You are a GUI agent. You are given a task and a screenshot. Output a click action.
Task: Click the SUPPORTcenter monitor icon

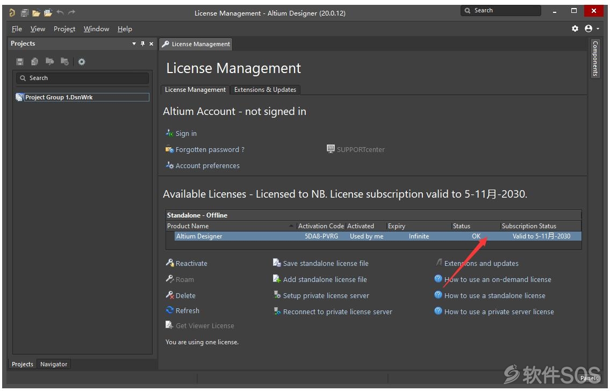coord(331,149)
